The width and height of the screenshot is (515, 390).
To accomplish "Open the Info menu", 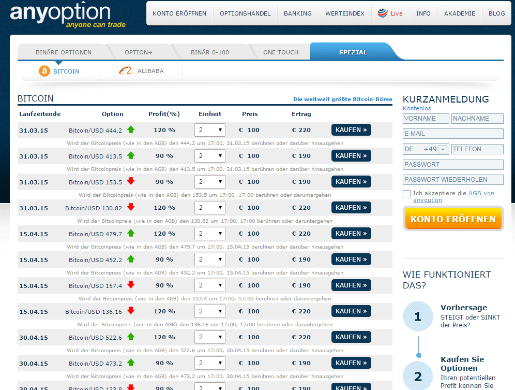I will tap(423, 13).
